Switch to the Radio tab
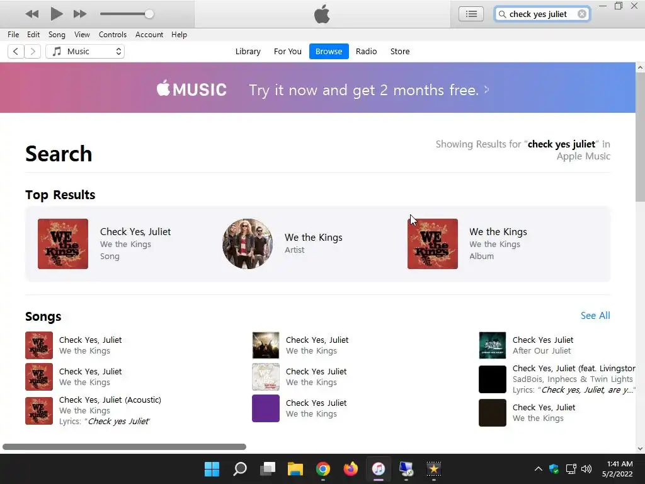 click(366, 52)
